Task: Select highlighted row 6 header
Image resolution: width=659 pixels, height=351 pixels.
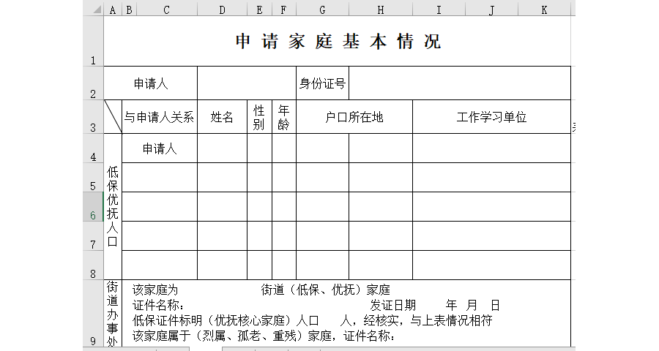Action: (x=93, y=207)
